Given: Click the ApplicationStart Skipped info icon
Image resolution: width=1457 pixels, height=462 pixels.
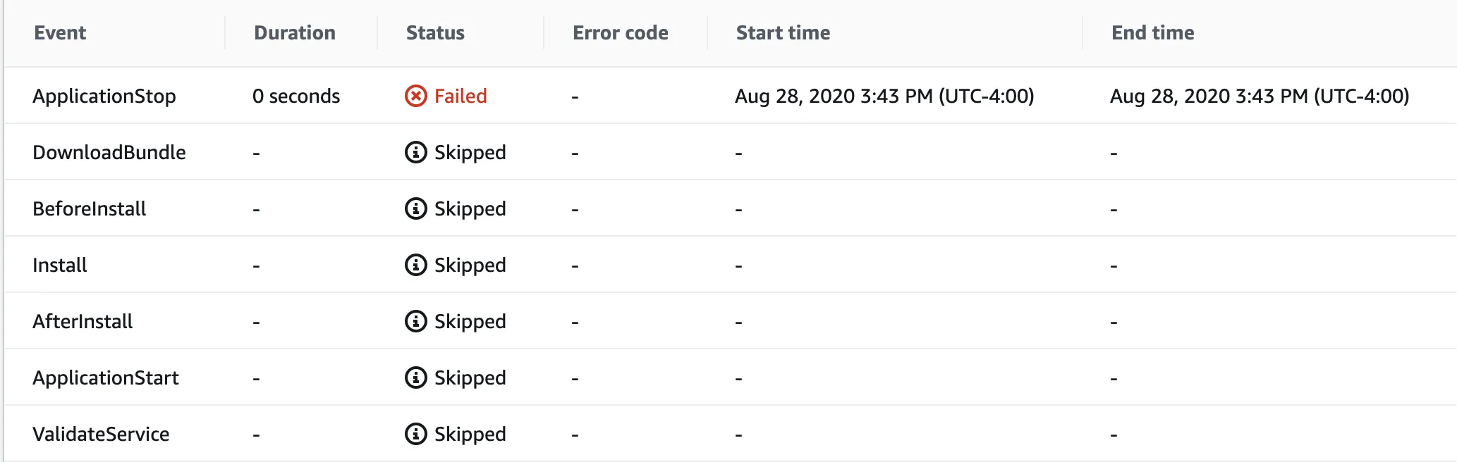Looking at the screenshot, I should (x=415, y=377).
